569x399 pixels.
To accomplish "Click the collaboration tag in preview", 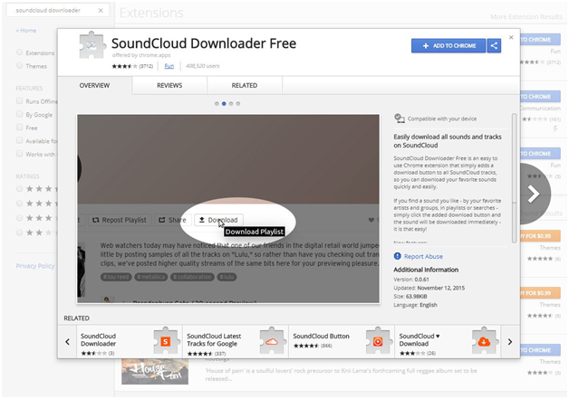I will pos(192,277).
